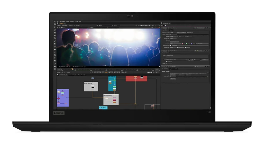Switch to the Curve Editor tab
The image size is (264, 144).
[x=71, y=75]
